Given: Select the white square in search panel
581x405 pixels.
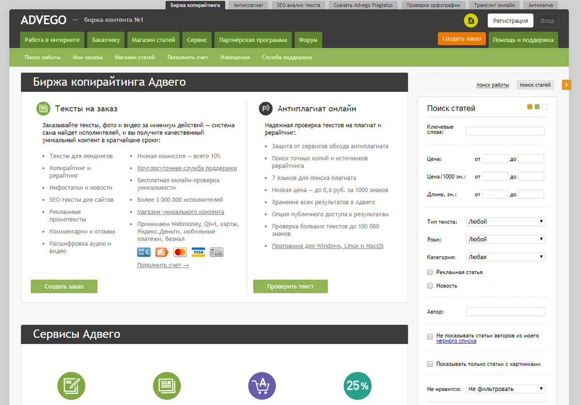Looking at the screenshot, I should [544, 106].
